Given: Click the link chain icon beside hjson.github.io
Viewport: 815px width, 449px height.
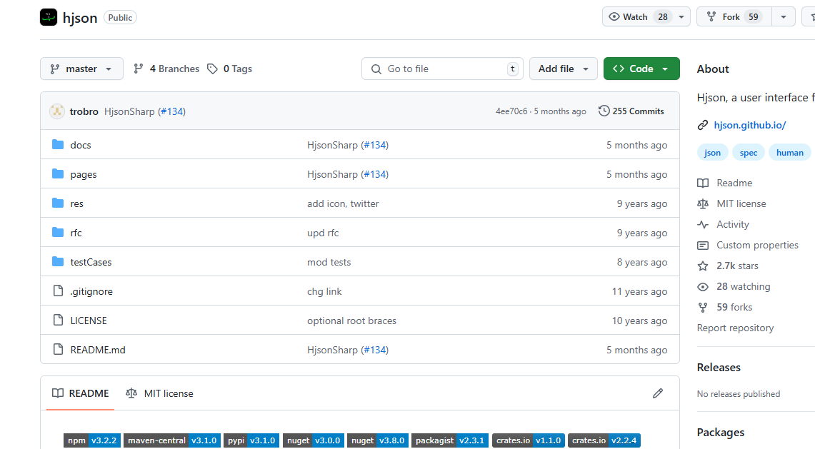Looking at the screenshot, I should pos(703,125).
